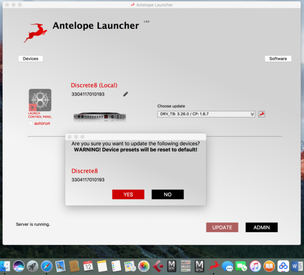Screen dimensions: 304x275
Task: Open Siri from the dock
Action: [x=19, y=266]
